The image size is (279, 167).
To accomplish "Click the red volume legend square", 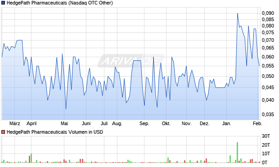I will [3, 132].
